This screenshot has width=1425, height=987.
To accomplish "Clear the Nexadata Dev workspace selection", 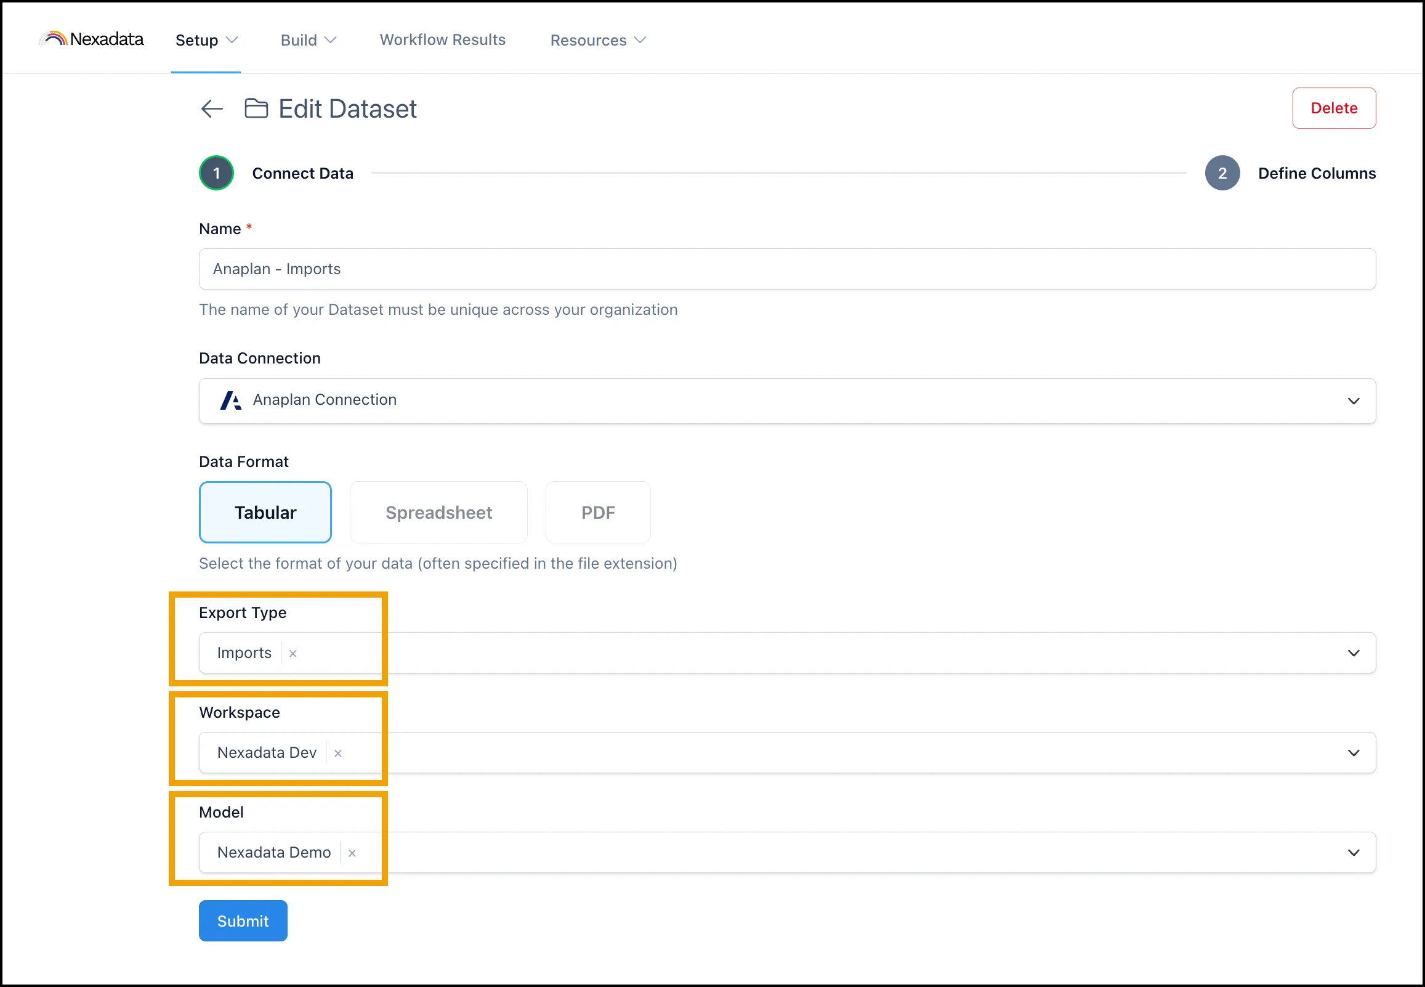I will click(x=338, y=753).
